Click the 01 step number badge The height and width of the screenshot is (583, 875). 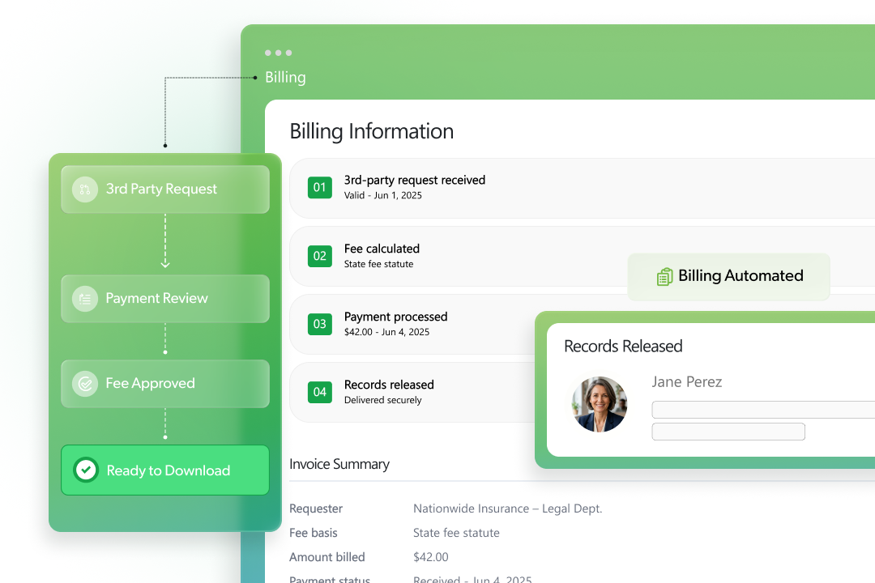tap(320, 188)
